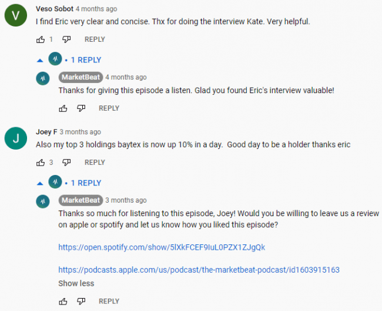Open Joey F's teal J avatar
This screenshot has width=382, height=311.
(16, 138)
